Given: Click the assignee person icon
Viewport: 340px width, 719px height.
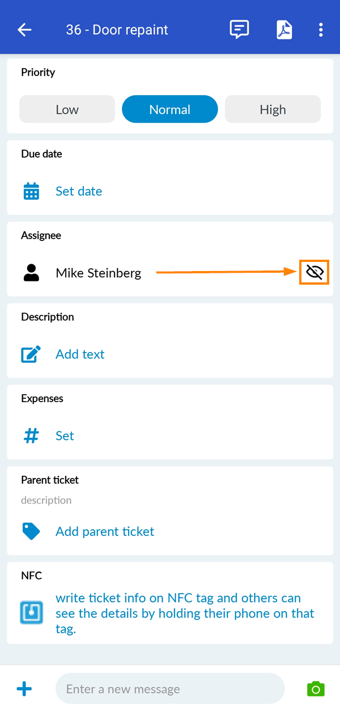Looking at the screenshot, I should coord(32,273).
